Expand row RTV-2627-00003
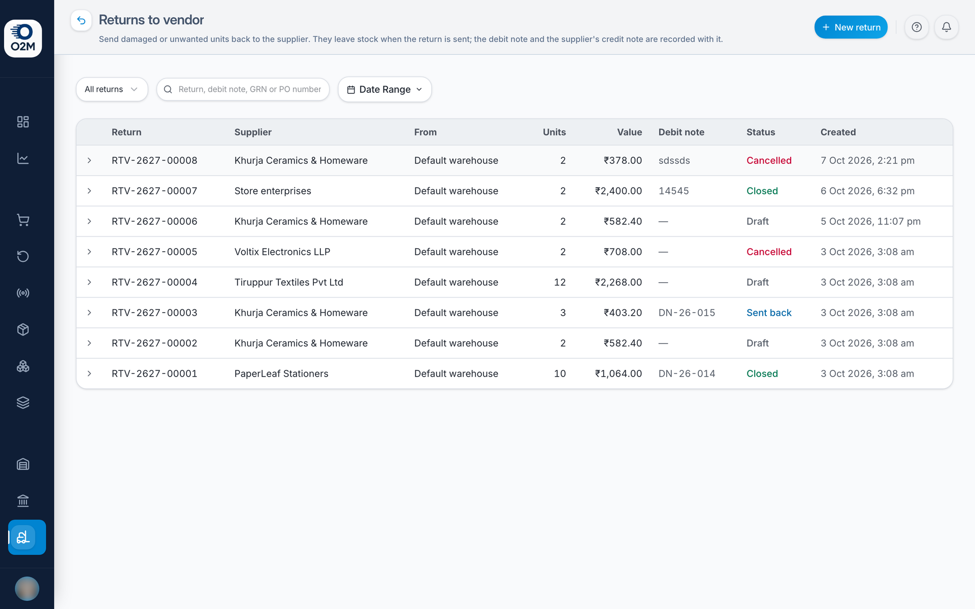Image resolution: width=975 pixels, height=609 pixels. 89,313
